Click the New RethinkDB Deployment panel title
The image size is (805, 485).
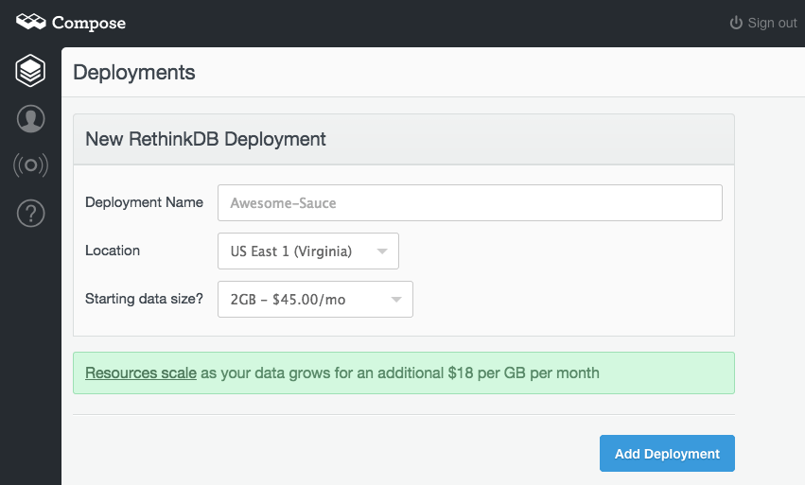(x=205, y=139)
